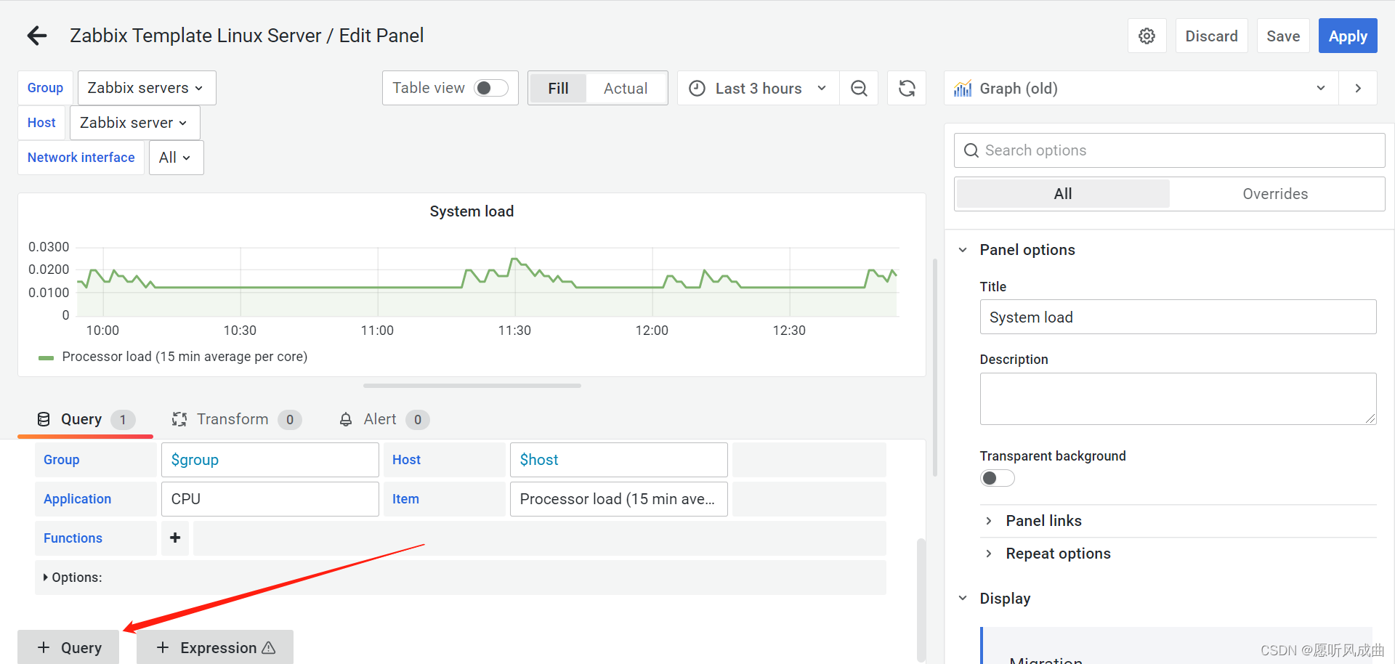Select the Fill display mode
Screen dimensions: 1395x664
click(x=558, y=88)
